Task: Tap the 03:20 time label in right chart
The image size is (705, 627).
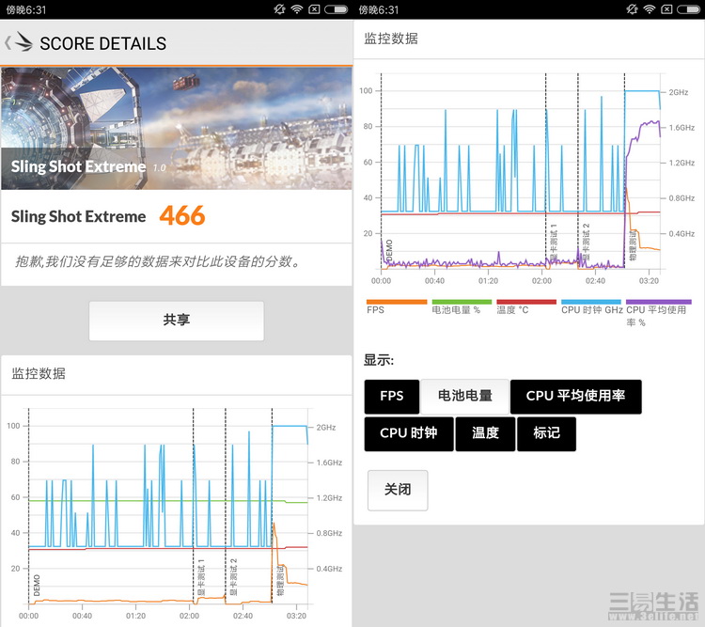Action: 649,281
